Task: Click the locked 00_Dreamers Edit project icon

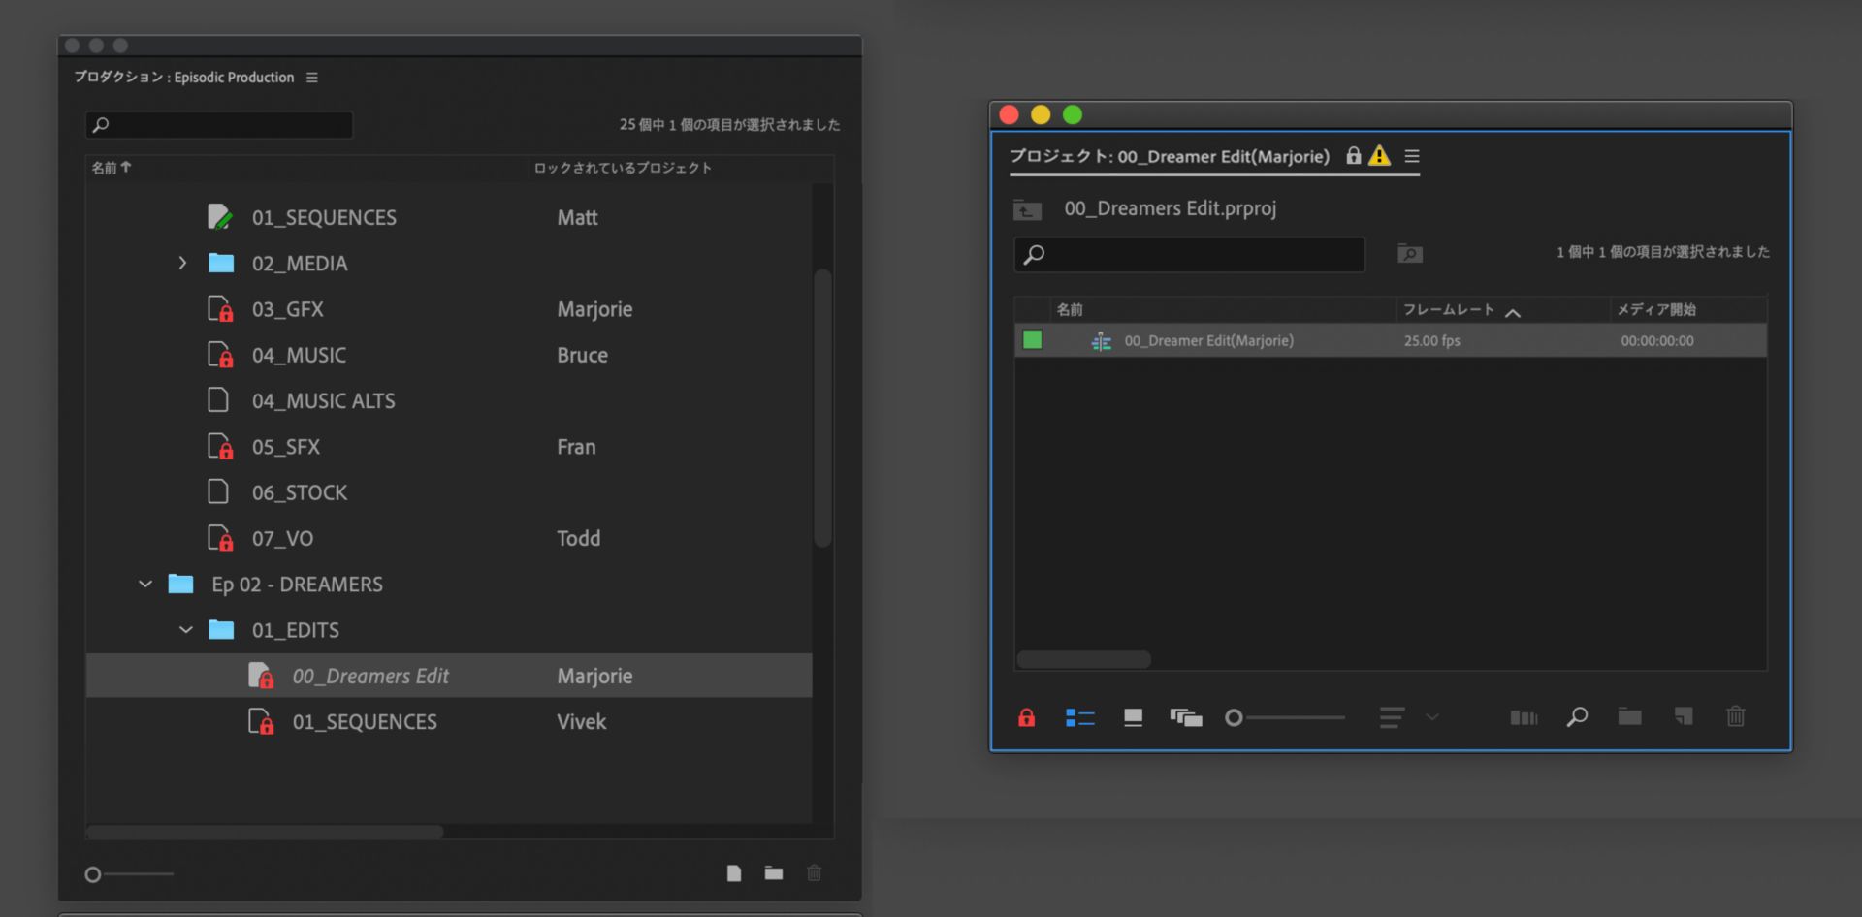Action: point(261,676)
